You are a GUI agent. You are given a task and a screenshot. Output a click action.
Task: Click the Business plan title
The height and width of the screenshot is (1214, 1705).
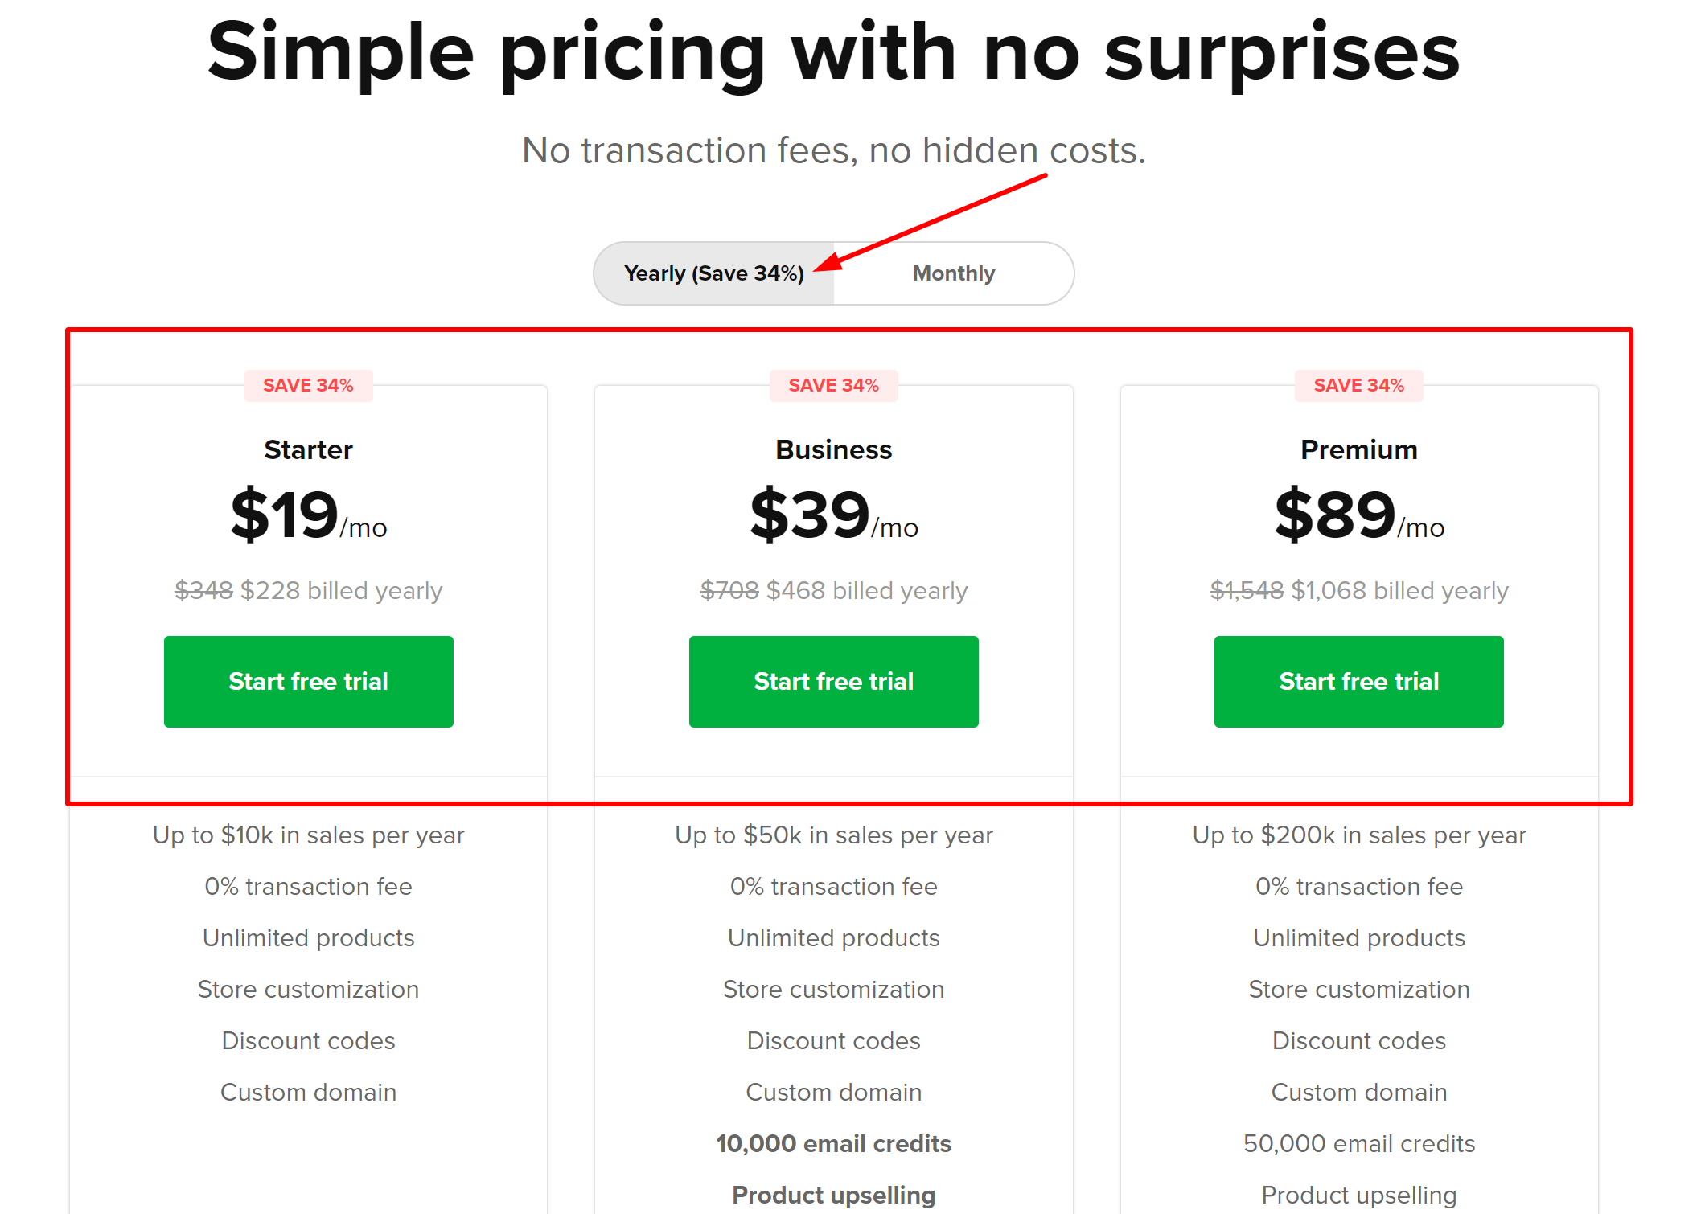[x=833, y=449]
